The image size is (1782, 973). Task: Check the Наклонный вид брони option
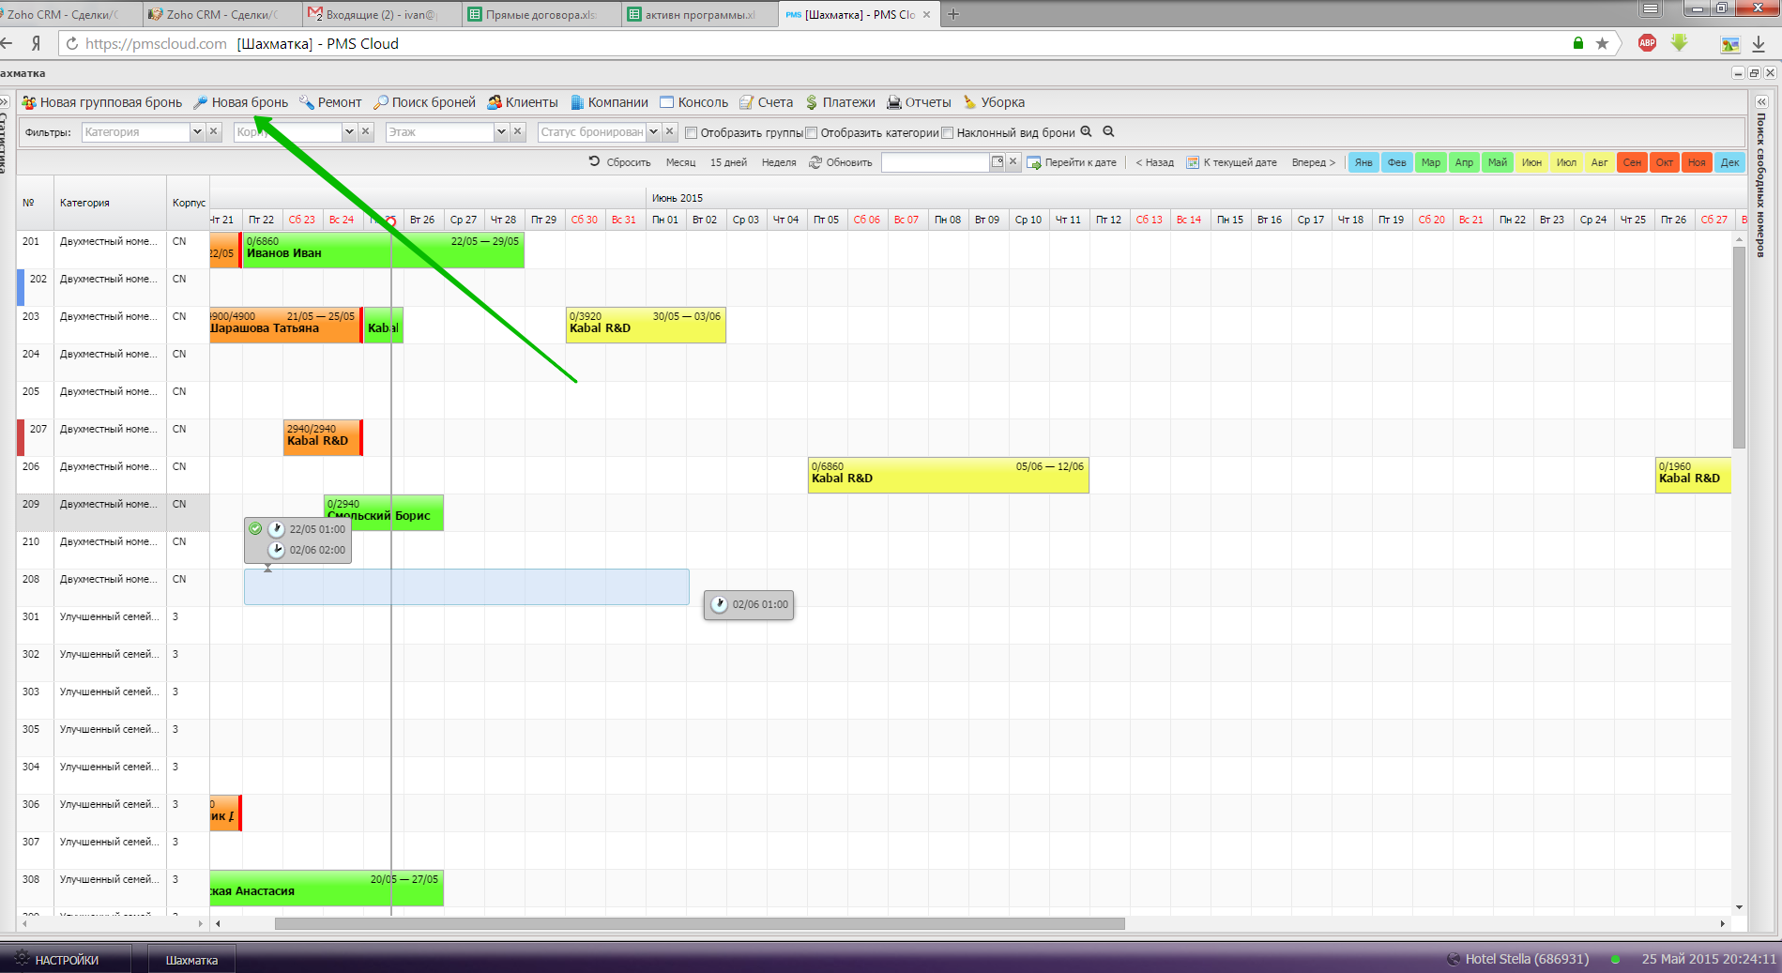click(x=948, y=133)
